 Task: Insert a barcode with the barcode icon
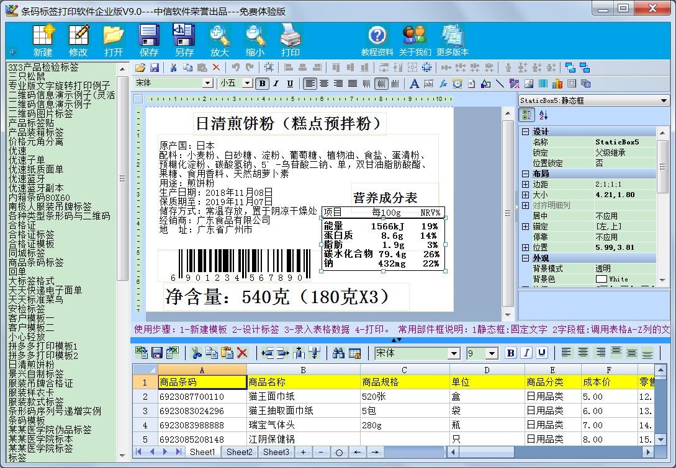pos(543,84)
